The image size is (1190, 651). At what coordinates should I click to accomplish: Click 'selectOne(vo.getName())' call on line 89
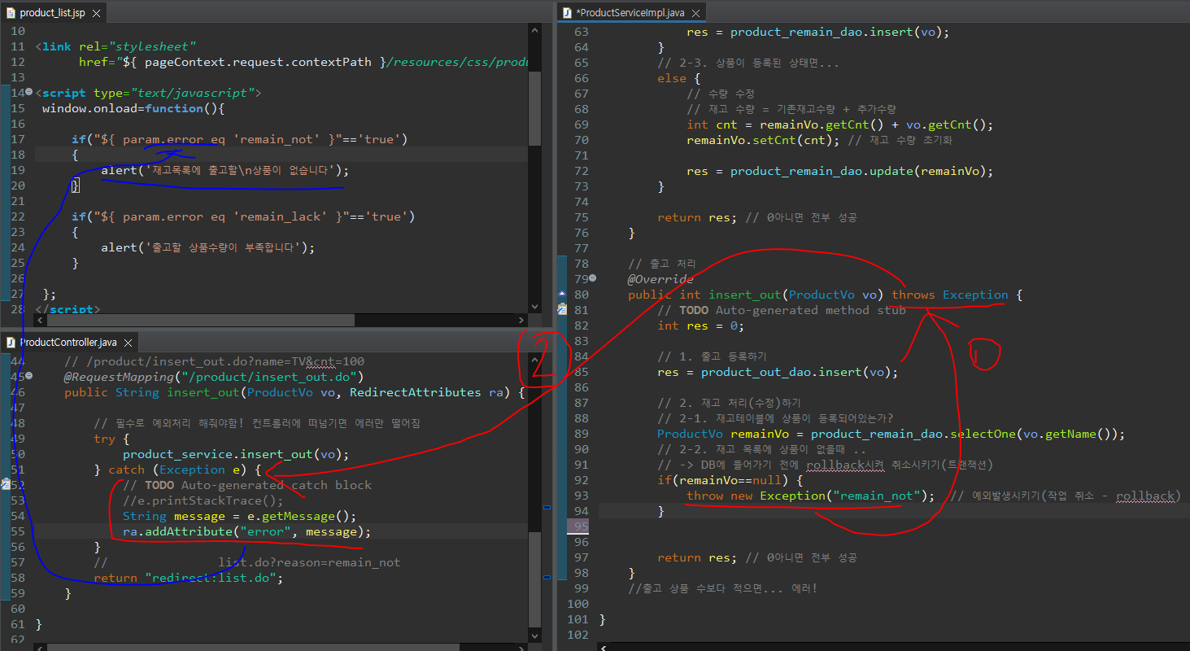pyautogui.click(x=1037, y=434)
